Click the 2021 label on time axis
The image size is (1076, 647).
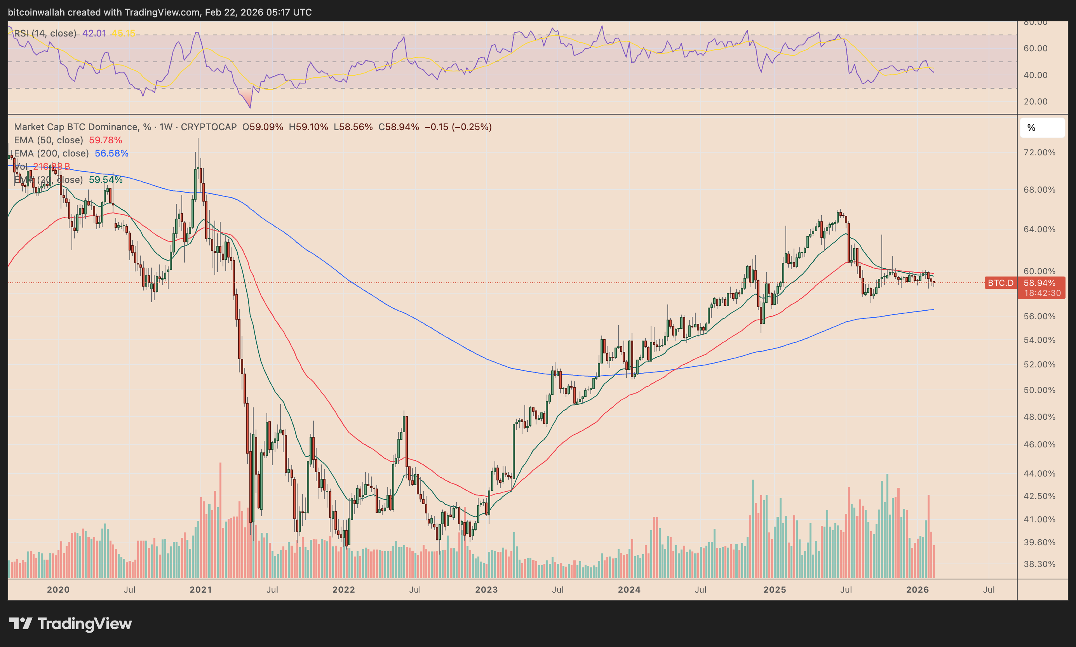point(200,590)
